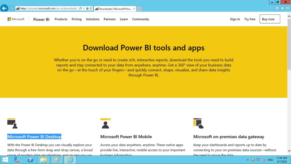Click the Buy now button
291x164 pixels.
pyautogui.click(x=270, y=19)
